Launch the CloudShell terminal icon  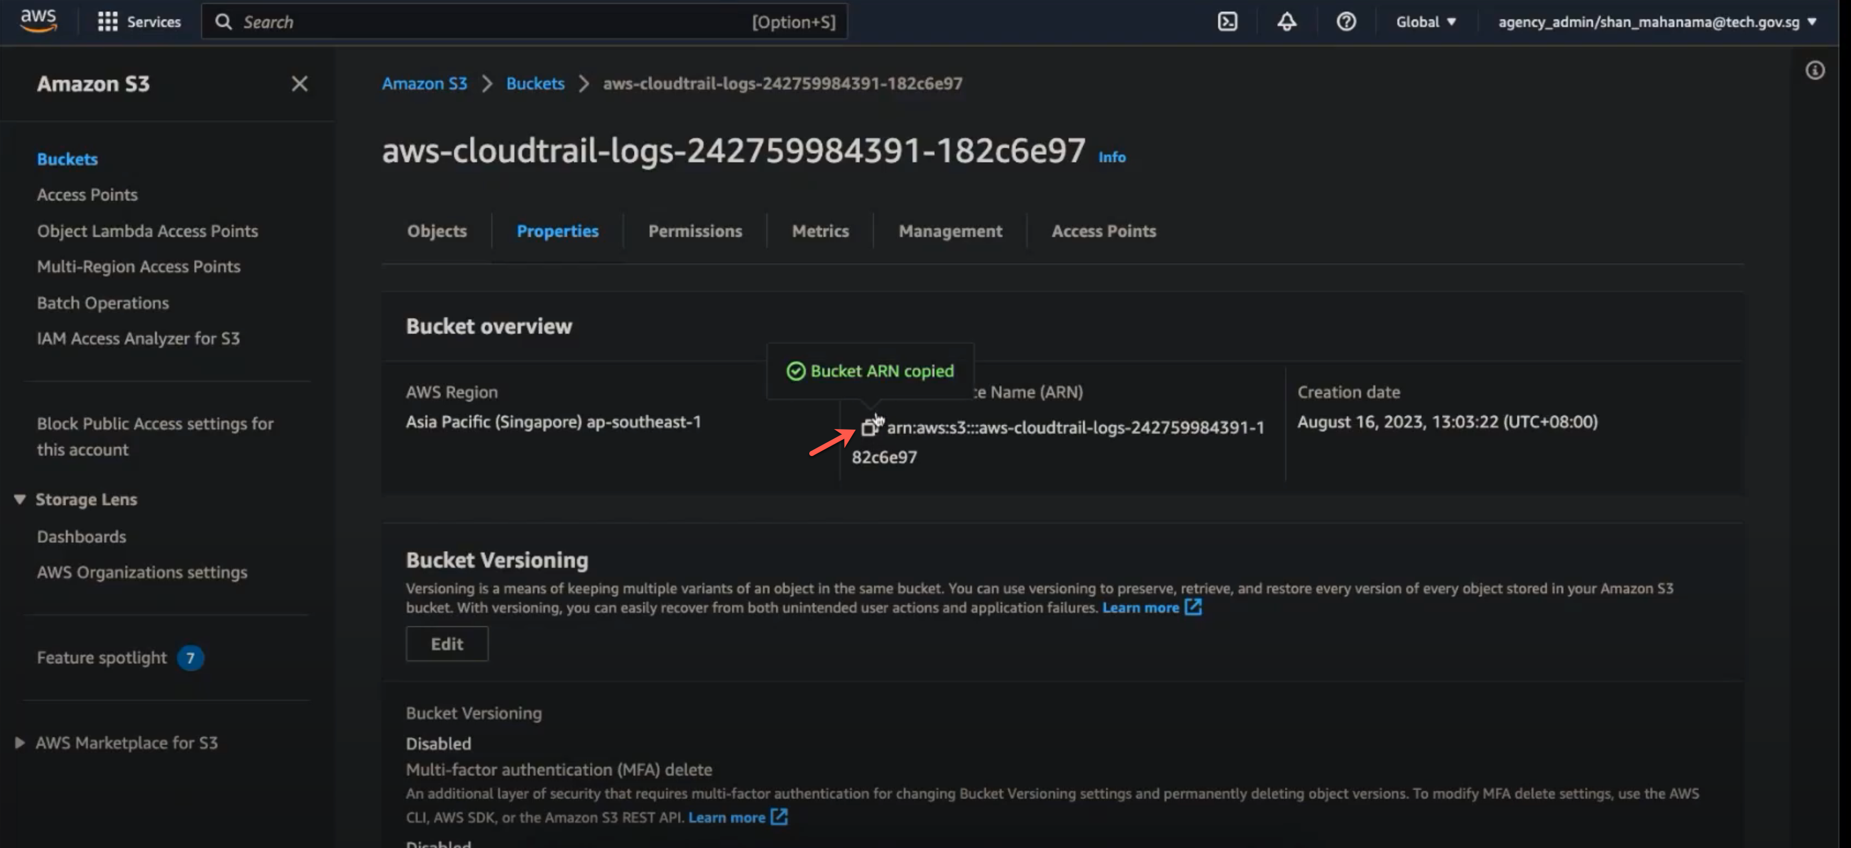(x=1226, y=21)
